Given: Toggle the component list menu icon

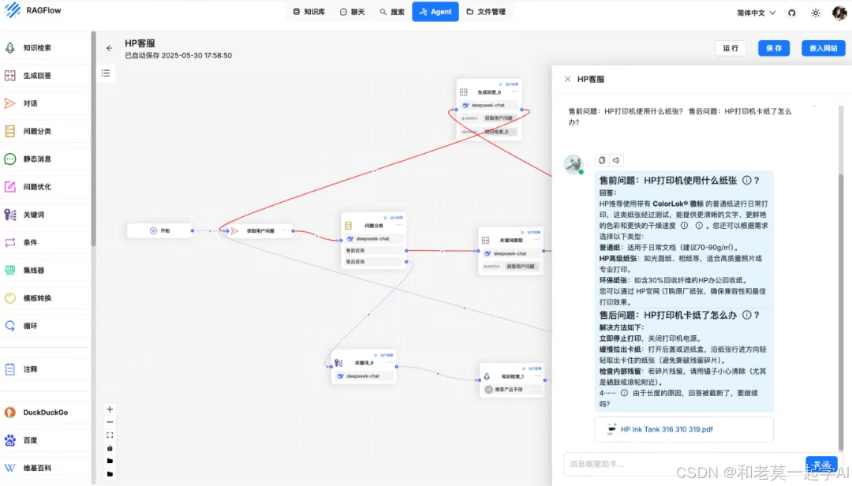Looking at the screenshot, I should pyautogui.click(x=106, y=73).
